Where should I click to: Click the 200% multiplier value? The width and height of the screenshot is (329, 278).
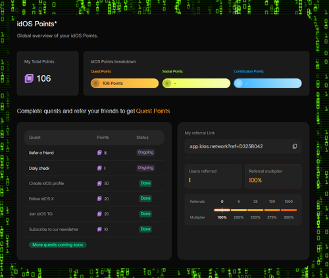(239, 217)
